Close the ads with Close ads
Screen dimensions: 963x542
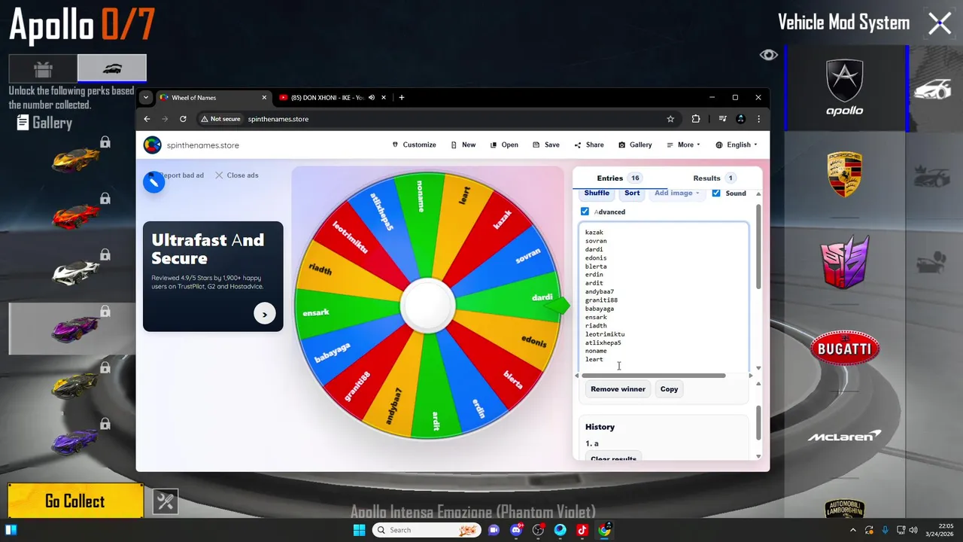236,175
